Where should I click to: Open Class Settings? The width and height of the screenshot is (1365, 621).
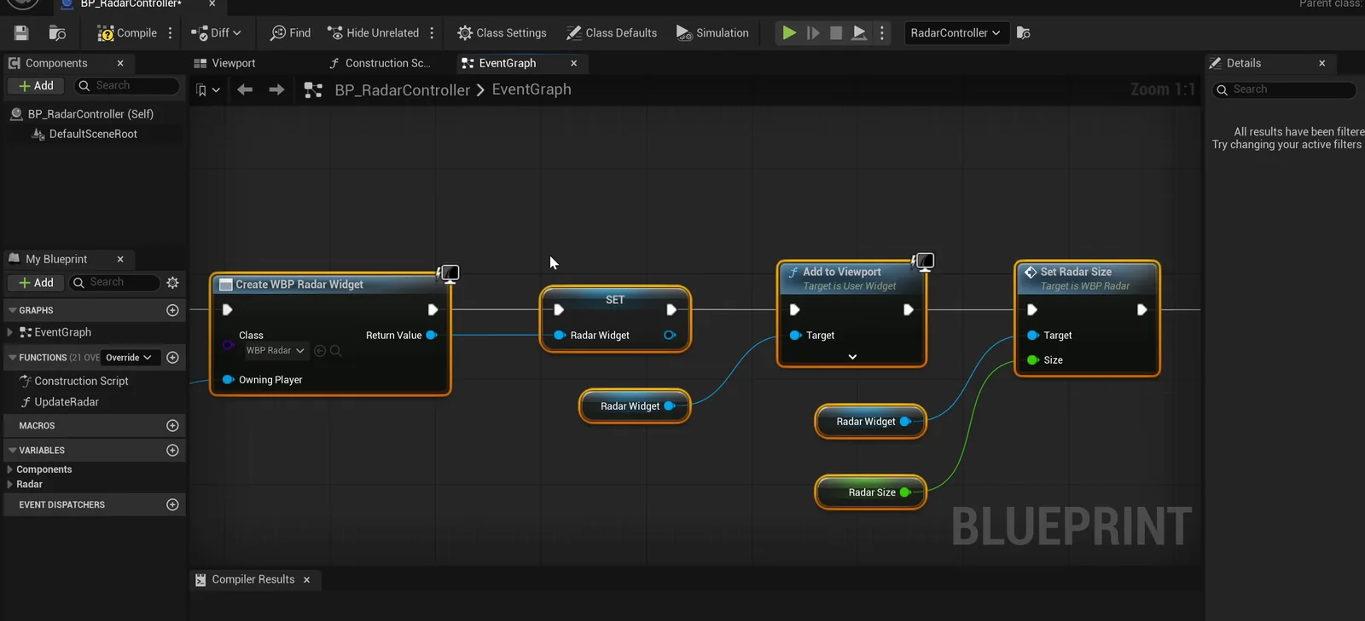(x=502, y=33)
